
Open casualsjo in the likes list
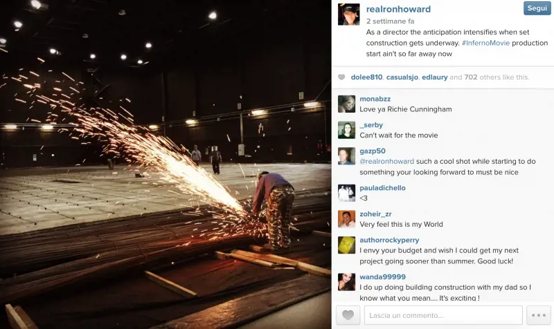point(402,77)
